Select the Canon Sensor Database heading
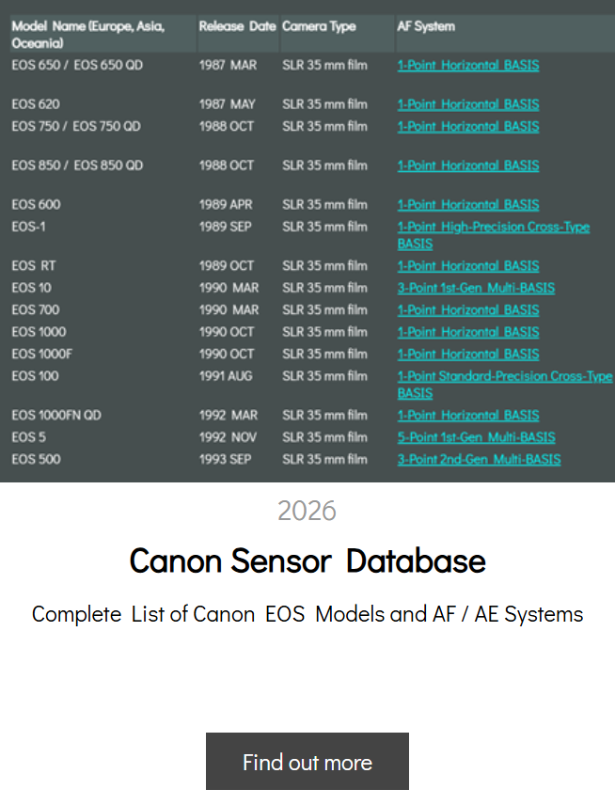This screenshot has height=805, width=615. coord(307,560)
